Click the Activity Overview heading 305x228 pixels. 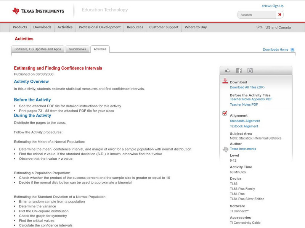point(31,82)
